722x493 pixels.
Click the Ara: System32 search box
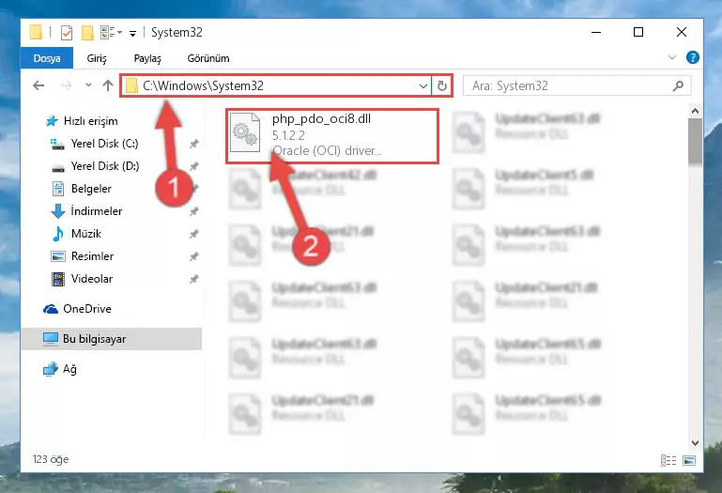coord(576,85)
